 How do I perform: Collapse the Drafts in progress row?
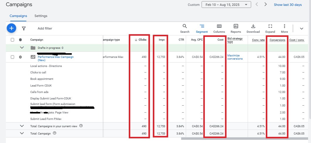[21, 48]
